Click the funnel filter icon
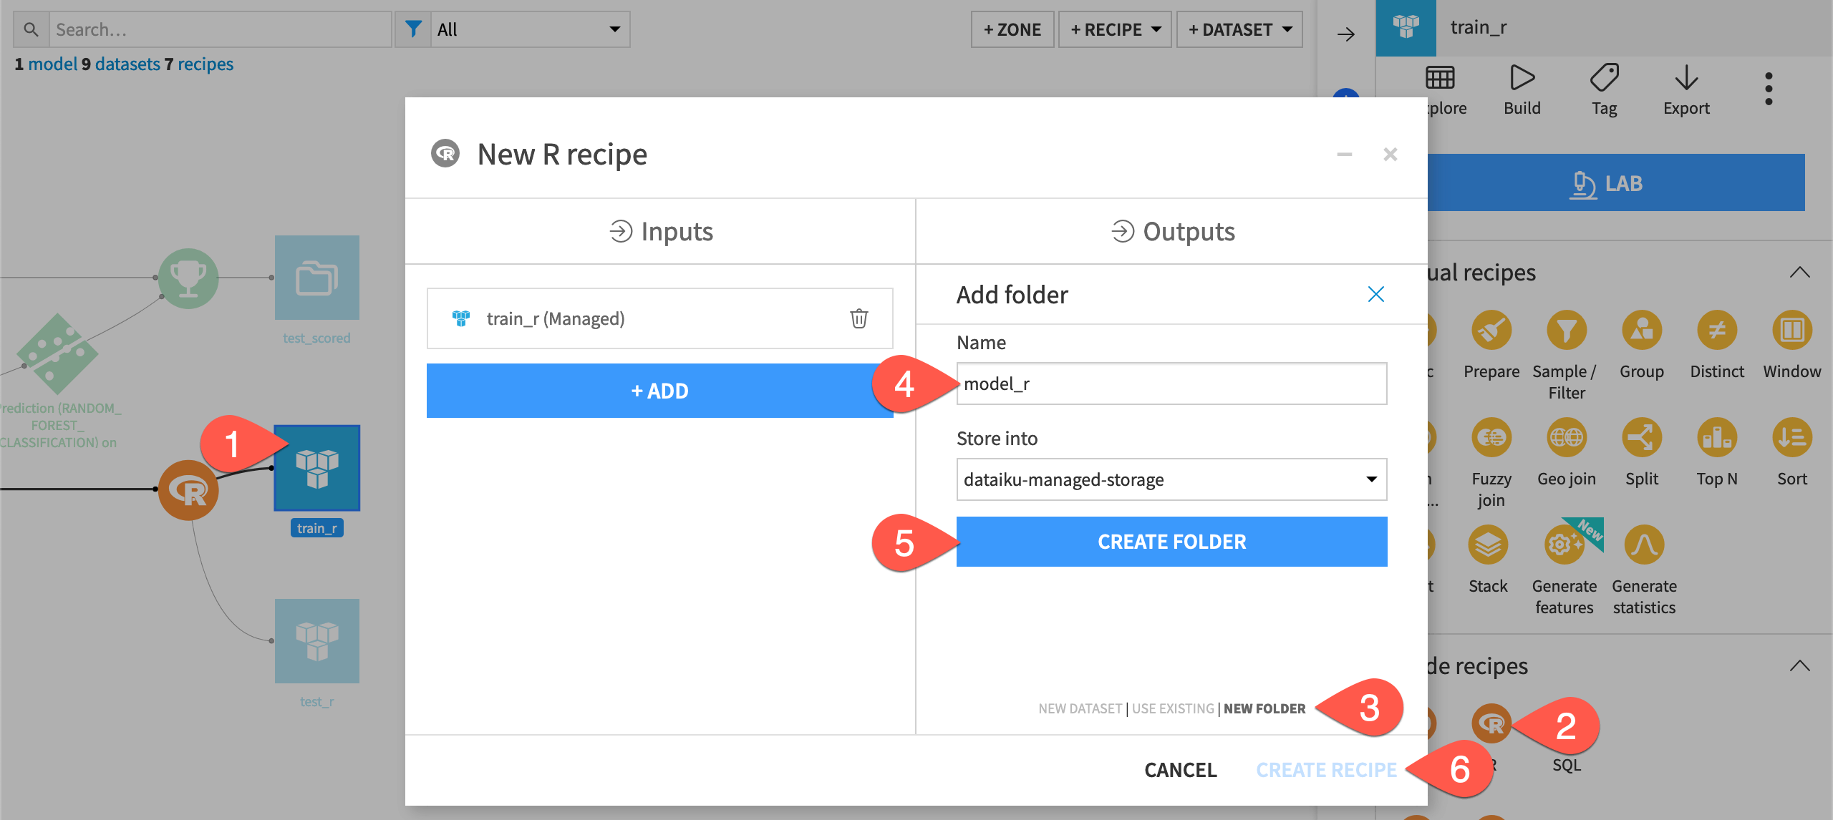Screen dimensions: 1833x820 pos(413,29)
